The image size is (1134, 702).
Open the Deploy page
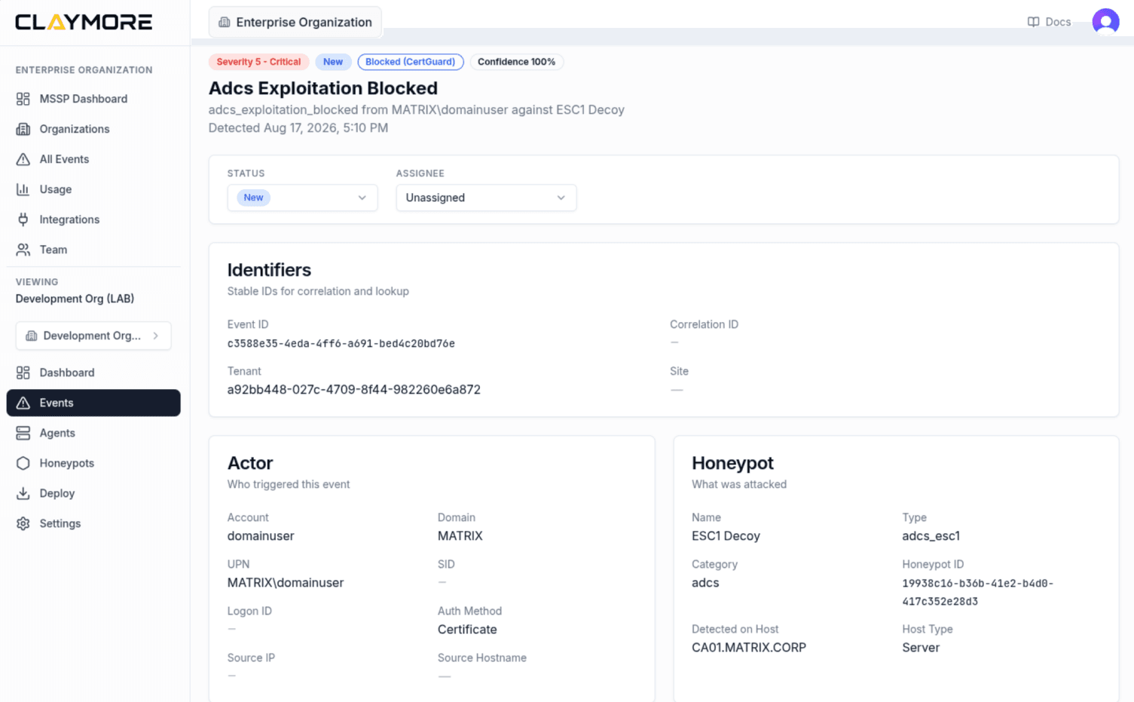(x=93, y=493)
